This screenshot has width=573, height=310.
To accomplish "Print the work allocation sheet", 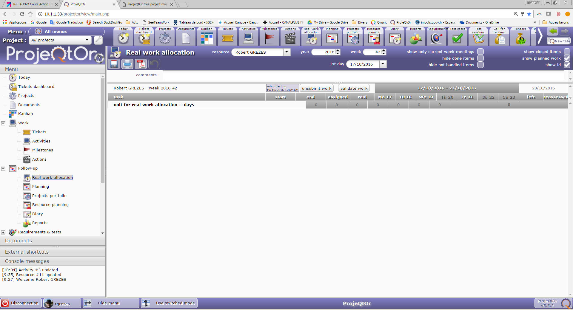I will 127,64.
